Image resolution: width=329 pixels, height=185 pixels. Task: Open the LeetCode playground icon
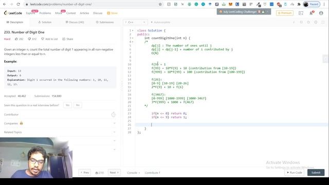[x=301, y=13]
